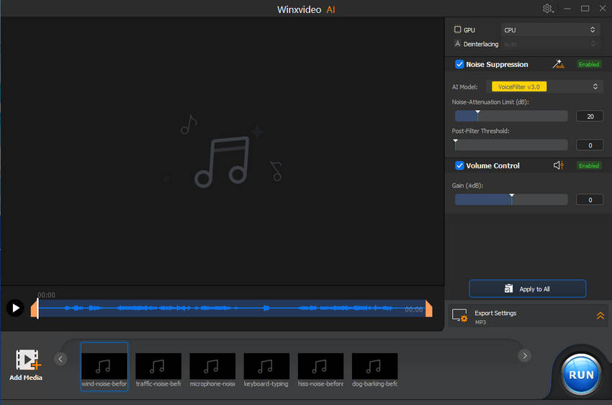Click the Noise-Attenuation Limit value field
Image resolution: width=612 pixels, height=405 pixels.
tap(590, 116)
